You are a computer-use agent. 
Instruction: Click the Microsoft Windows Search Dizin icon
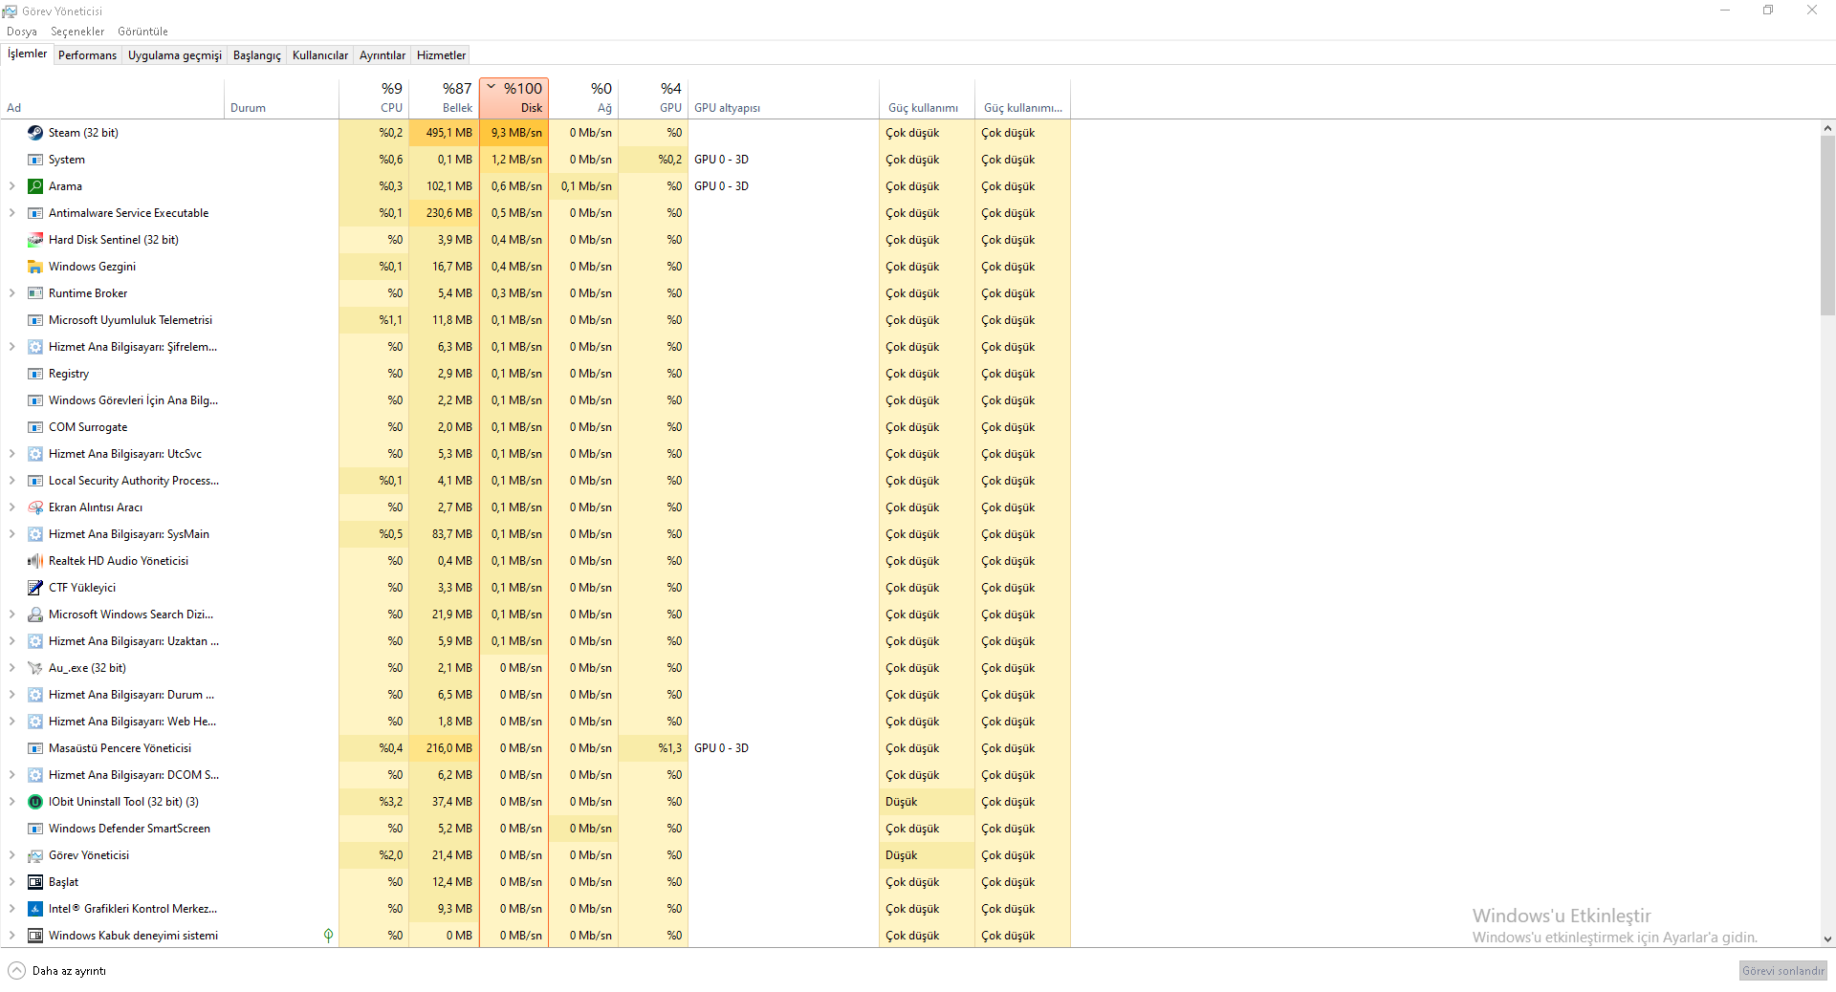pyautogui.click(x=35, y=615)
